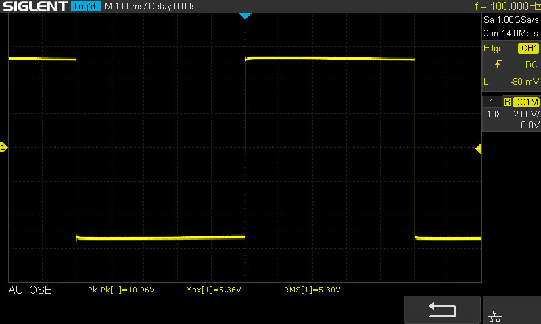Click the 0.0V channel offset value
This screenshot has width=541, height=324.
(530, 125)
